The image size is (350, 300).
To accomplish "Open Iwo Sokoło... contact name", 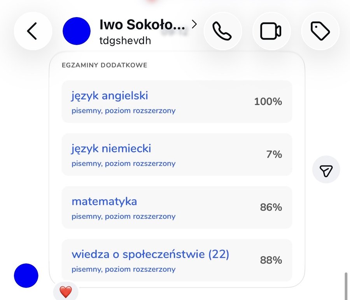I will tap(142, 24).
